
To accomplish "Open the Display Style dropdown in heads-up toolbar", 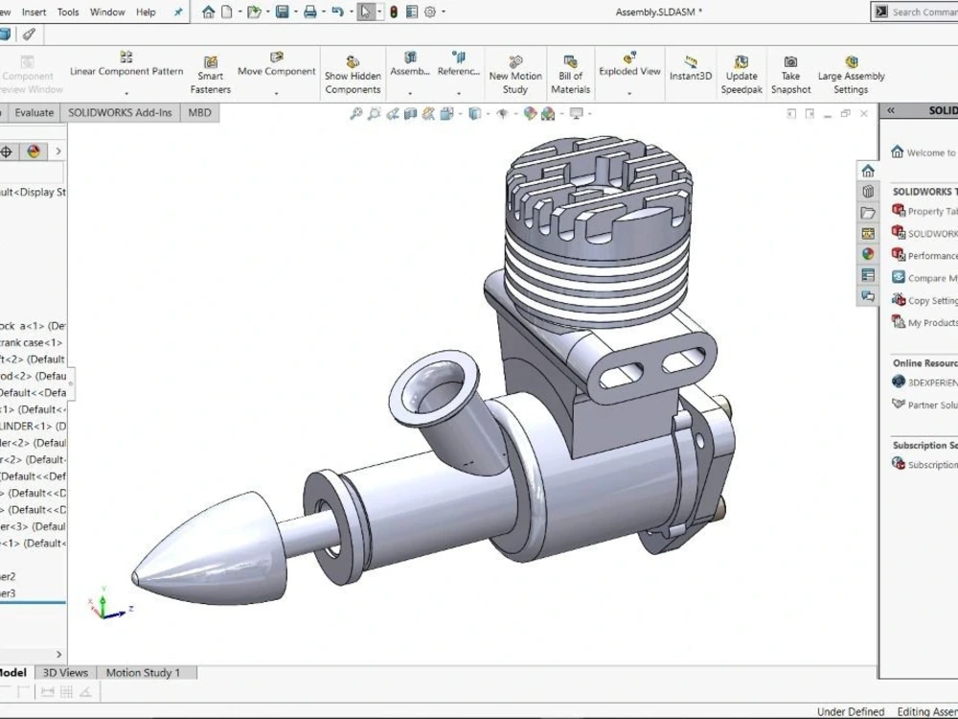I will pyautogui.click(x=489, y=112).
